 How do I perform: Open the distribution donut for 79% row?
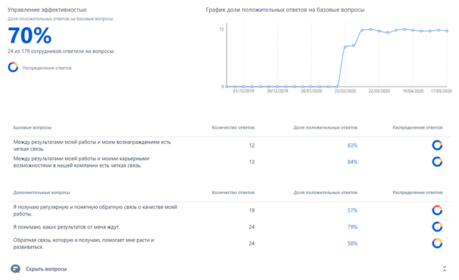[437, 227]
